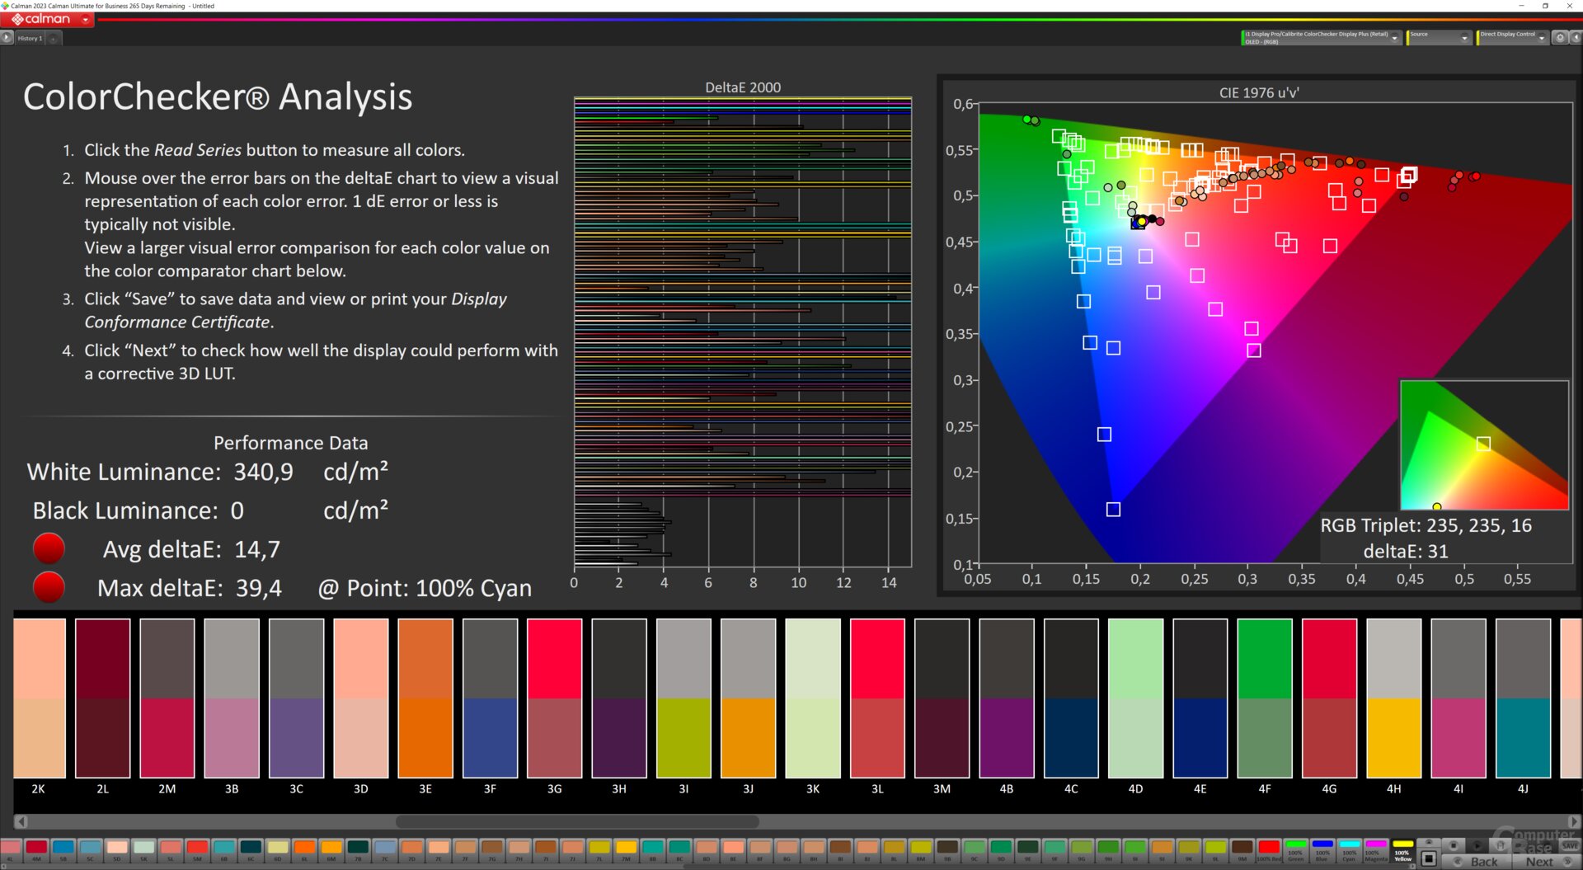Click the black square pattern icon
Viewport: 1583px width, 870px height.
click(1430, 859)
